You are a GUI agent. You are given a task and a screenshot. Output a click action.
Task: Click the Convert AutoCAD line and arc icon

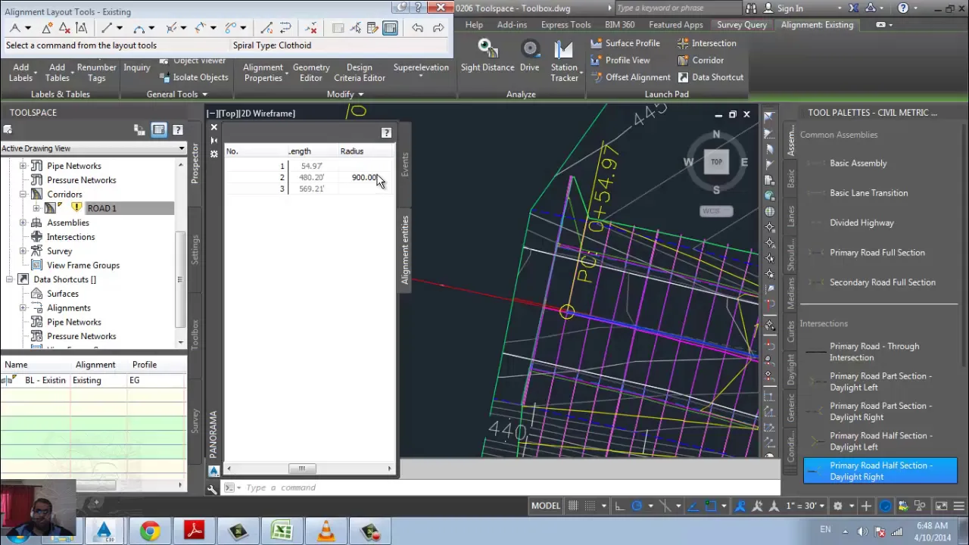(x=266, y=28)
